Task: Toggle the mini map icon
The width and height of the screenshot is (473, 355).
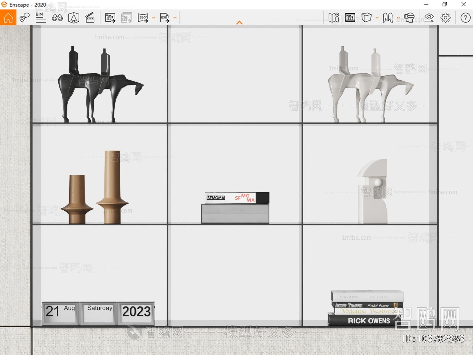Action: (x=334, y=18)
